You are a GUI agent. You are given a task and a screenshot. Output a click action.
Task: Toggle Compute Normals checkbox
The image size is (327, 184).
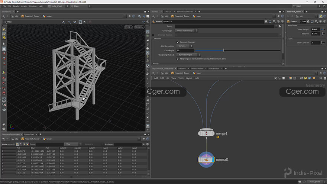(x=178, y=42)
